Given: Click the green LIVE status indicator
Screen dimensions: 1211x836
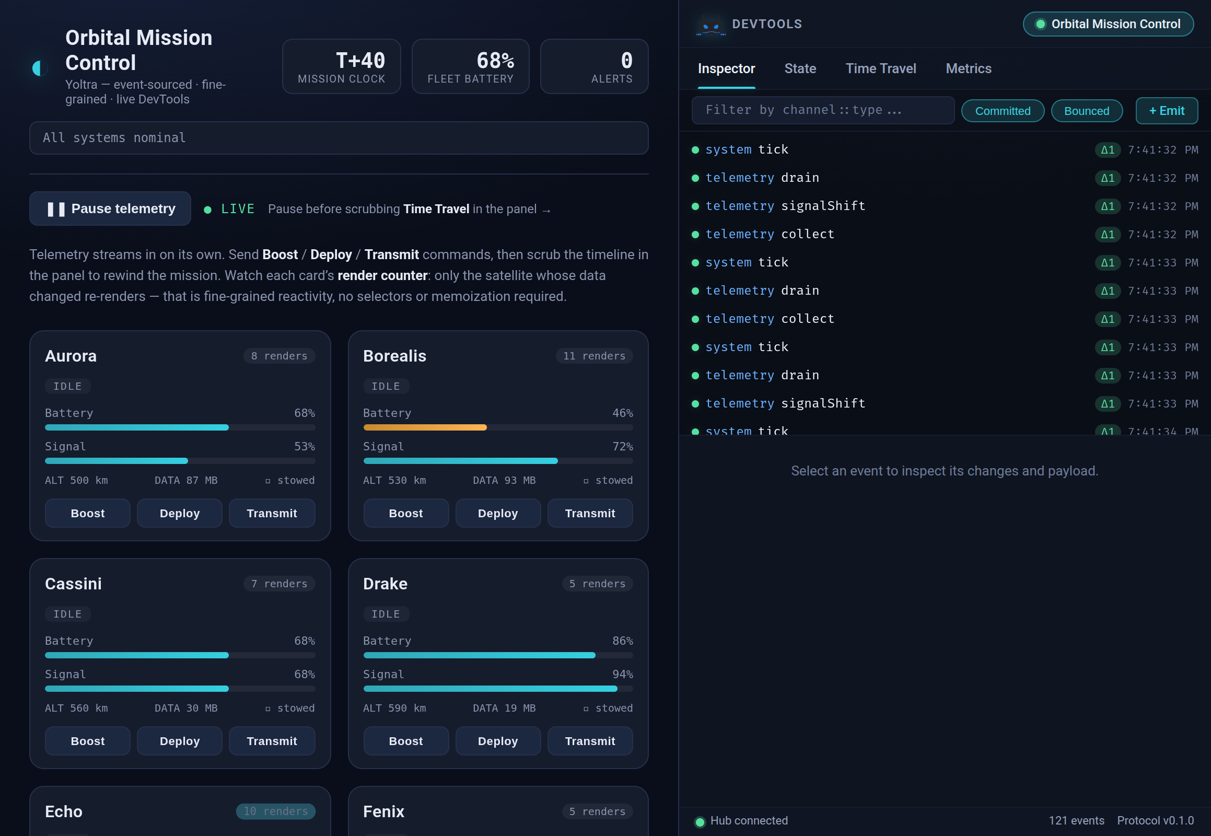Looking at the screenshot, I should [229, 209].
